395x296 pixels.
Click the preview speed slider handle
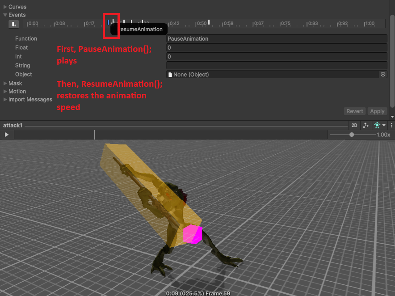(x=352, y=135)
